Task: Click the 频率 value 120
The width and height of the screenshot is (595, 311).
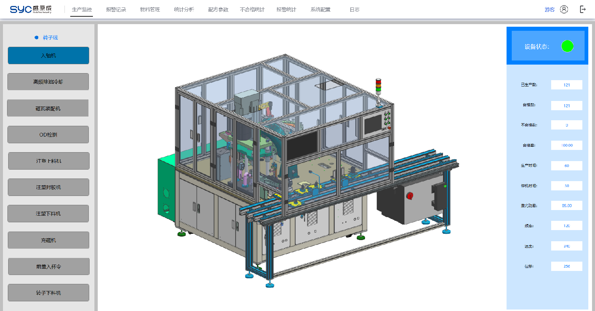Action: (x=567, y=226)
